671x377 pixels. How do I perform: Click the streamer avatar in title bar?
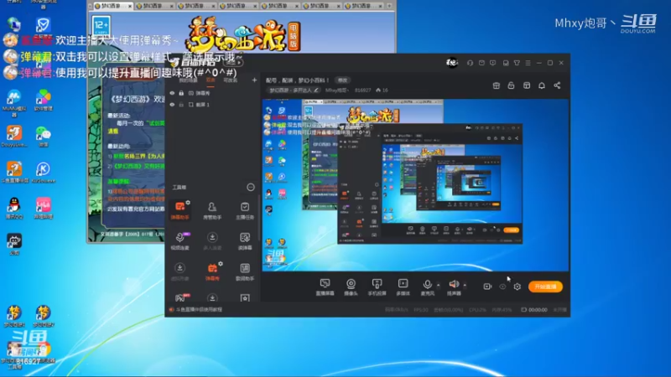452,63
